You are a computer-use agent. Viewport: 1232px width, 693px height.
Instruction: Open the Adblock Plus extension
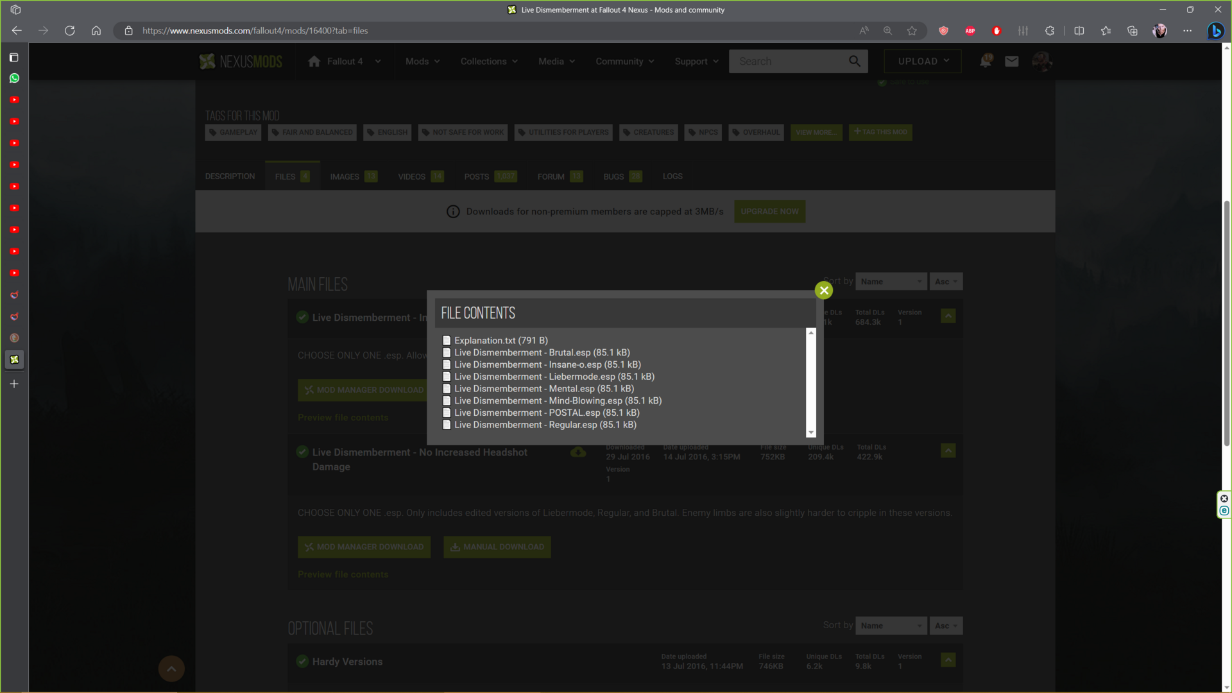click(970, 31)
